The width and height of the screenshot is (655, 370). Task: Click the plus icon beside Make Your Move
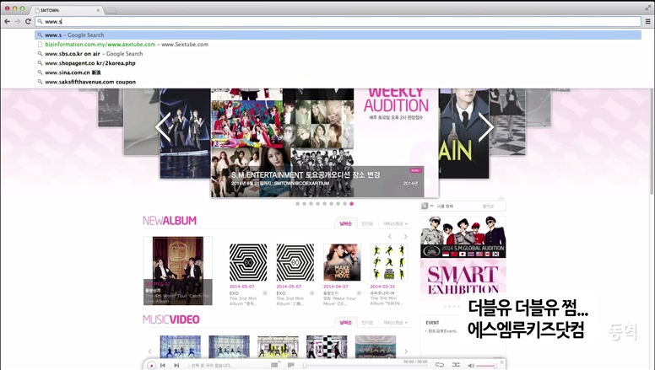pyautogui.click(x=359, y=293)
